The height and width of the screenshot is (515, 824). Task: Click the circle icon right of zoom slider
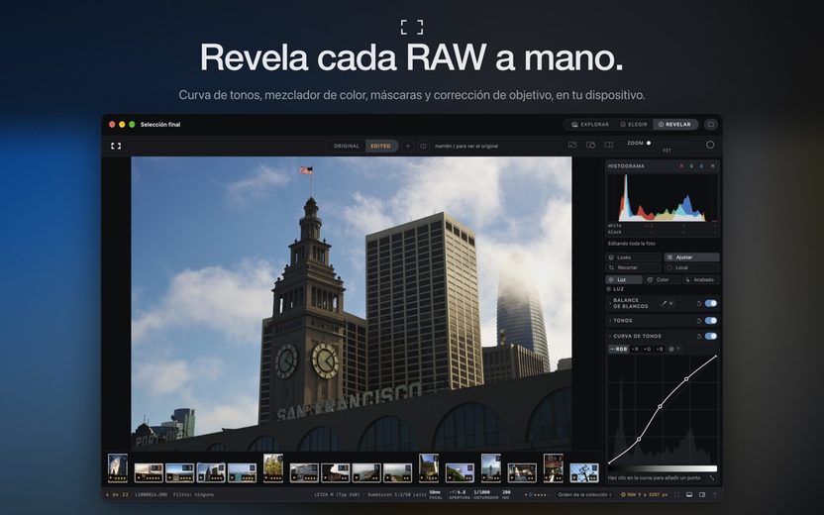point(710,145)
